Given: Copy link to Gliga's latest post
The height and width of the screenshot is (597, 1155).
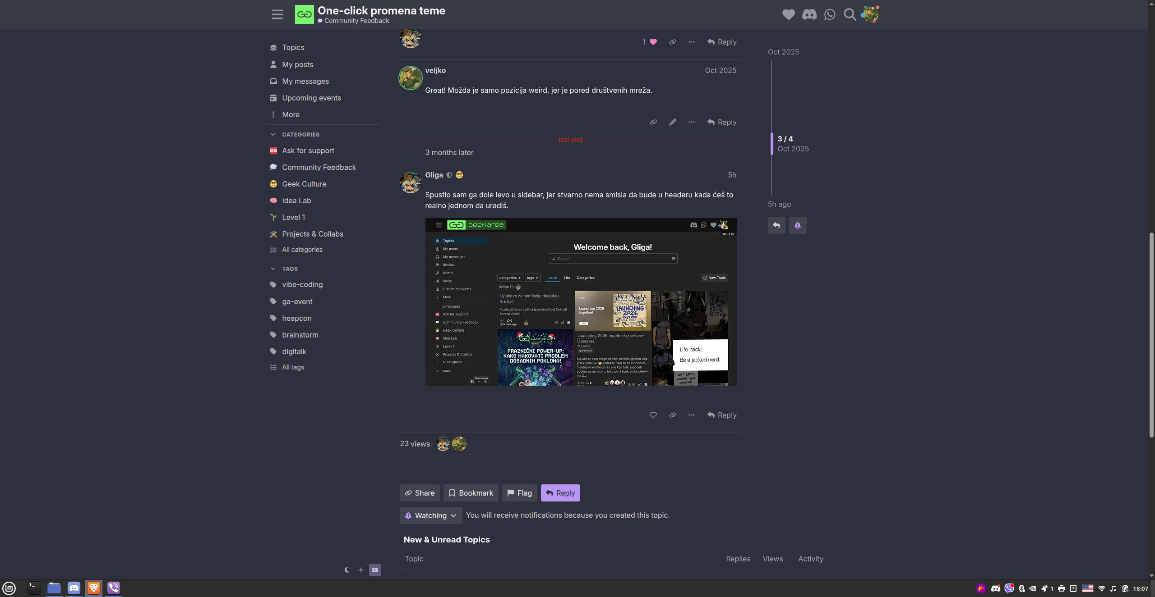Looking at the screenshot, I should click(x=672, y=415).
